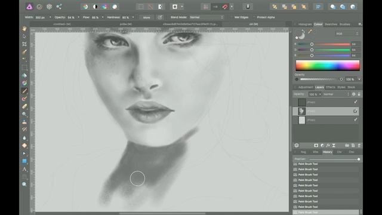Image resolution: width=382 pixels, height=215 pixels.
Task: Select the Photo Persona icon
Action: tap(29, 7)
